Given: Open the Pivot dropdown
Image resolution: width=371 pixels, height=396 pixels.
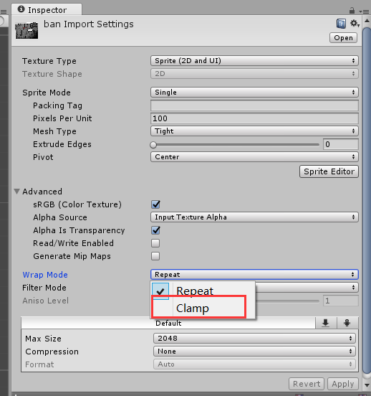Looking at the screenshot, I should click(254, 157).
